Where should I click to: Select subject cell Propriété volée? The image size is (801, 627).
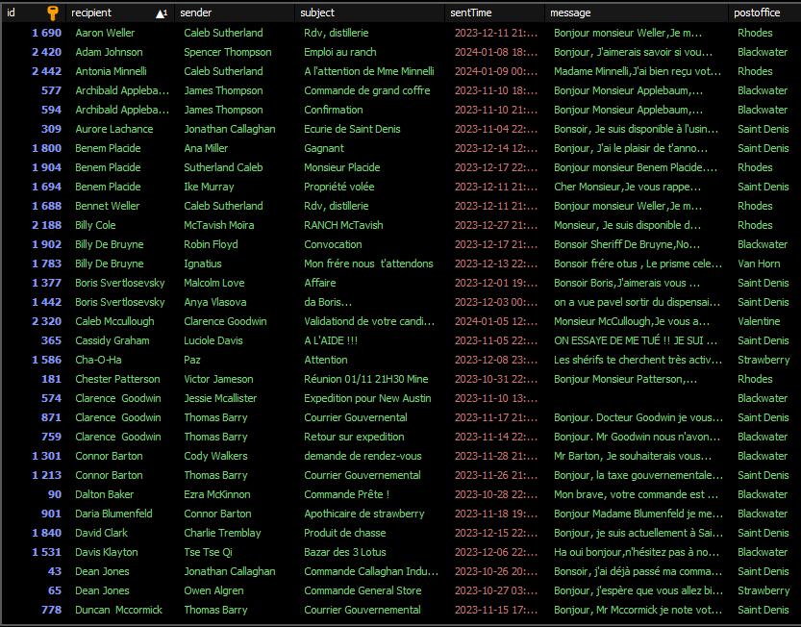point(339,187)
